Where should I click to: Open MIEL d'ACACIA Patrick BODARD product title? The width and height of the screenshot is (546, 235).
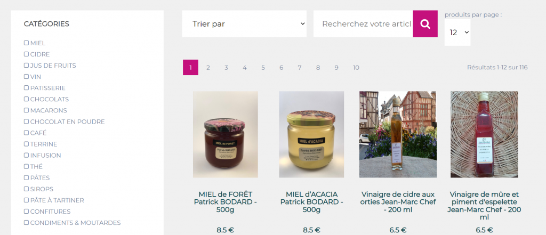[311, 202]
